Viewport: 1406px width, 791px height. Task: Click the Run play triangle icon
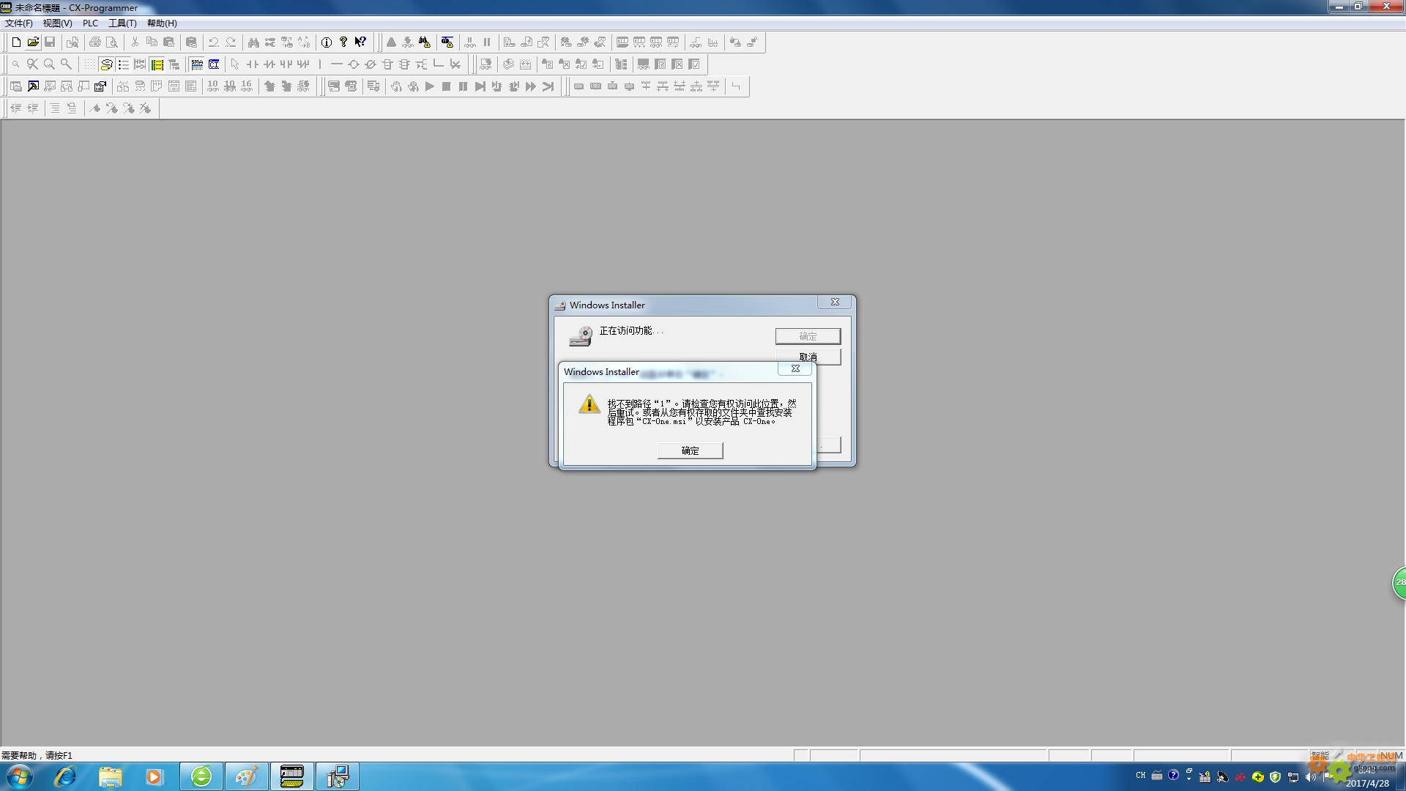coord(430,86)
